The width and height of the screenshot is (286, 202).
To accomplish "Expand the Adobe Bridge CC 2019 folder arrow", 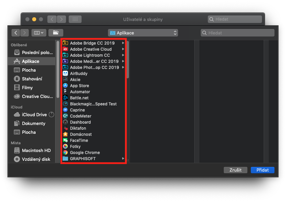I will [x=123, y=43].
